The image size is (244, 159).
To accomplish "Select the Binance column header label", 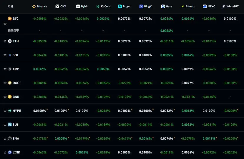I will pos(42,6).
